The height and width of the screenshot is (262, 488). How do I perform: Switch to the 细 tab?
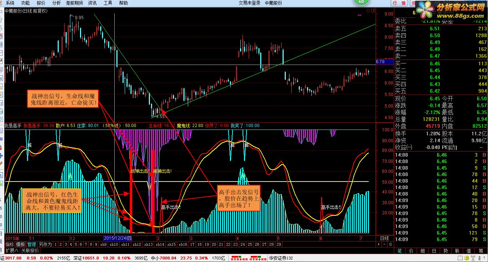(x=422, y=251)
